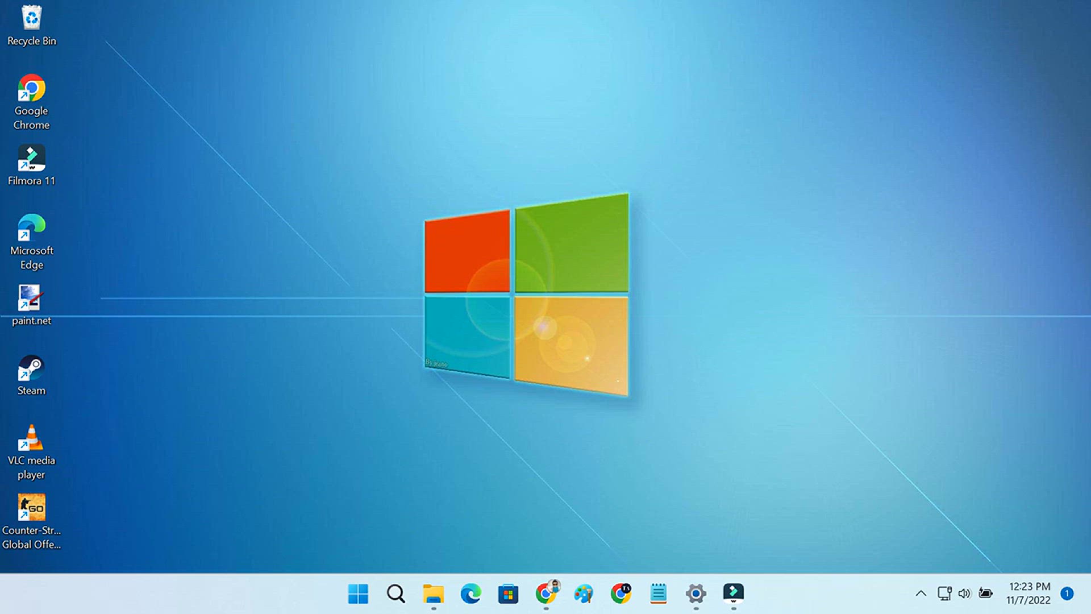Screen dimensions: 1091x614
Task: Select the Microsoft Edge desktop shortcut
Action: pos(31,242)
